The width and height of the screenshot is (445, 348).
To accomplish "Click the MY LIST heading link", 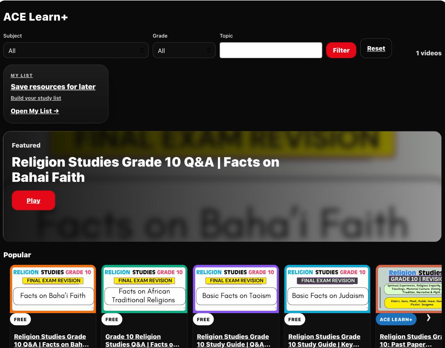I will tap(22, 75).
